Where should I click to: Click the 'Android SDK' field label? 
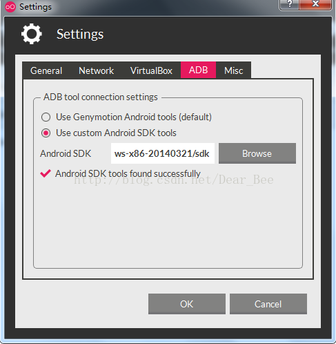point(66,153)
